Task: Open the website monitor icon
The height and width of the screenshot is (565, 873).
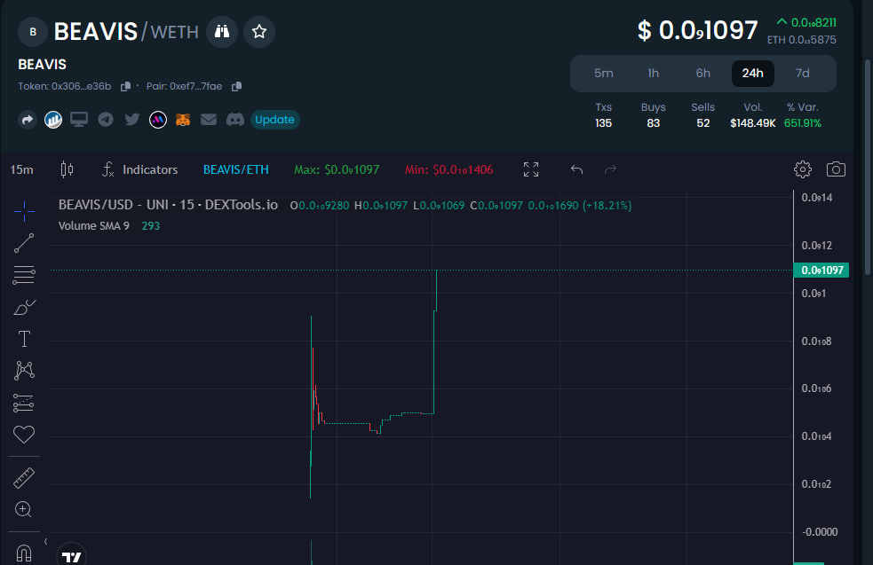Action: [79, 120]
